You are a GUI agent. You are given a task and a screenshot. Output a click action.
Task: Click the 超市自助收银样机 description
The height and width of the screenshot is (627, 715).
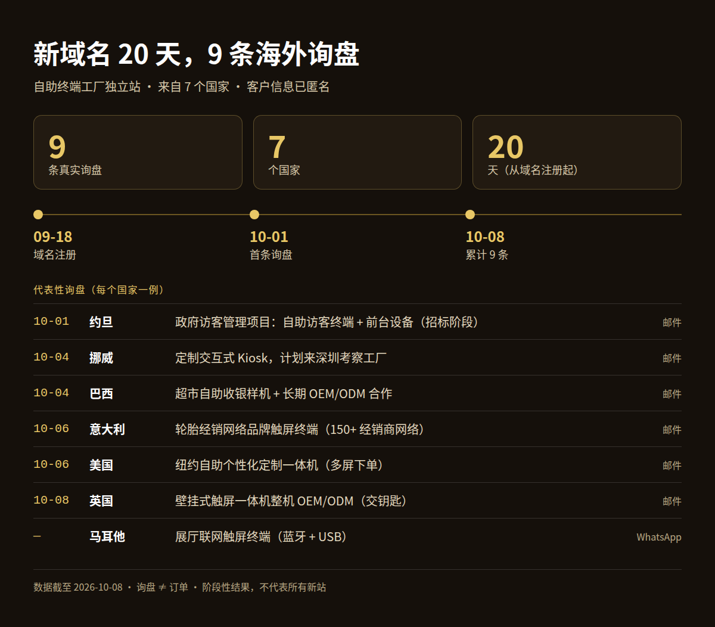point(284,393)
